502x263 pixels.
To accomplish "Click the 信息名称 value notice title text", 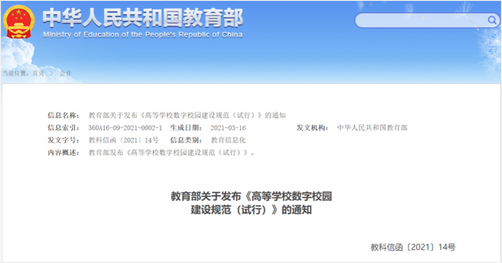I will pos(187,115).
